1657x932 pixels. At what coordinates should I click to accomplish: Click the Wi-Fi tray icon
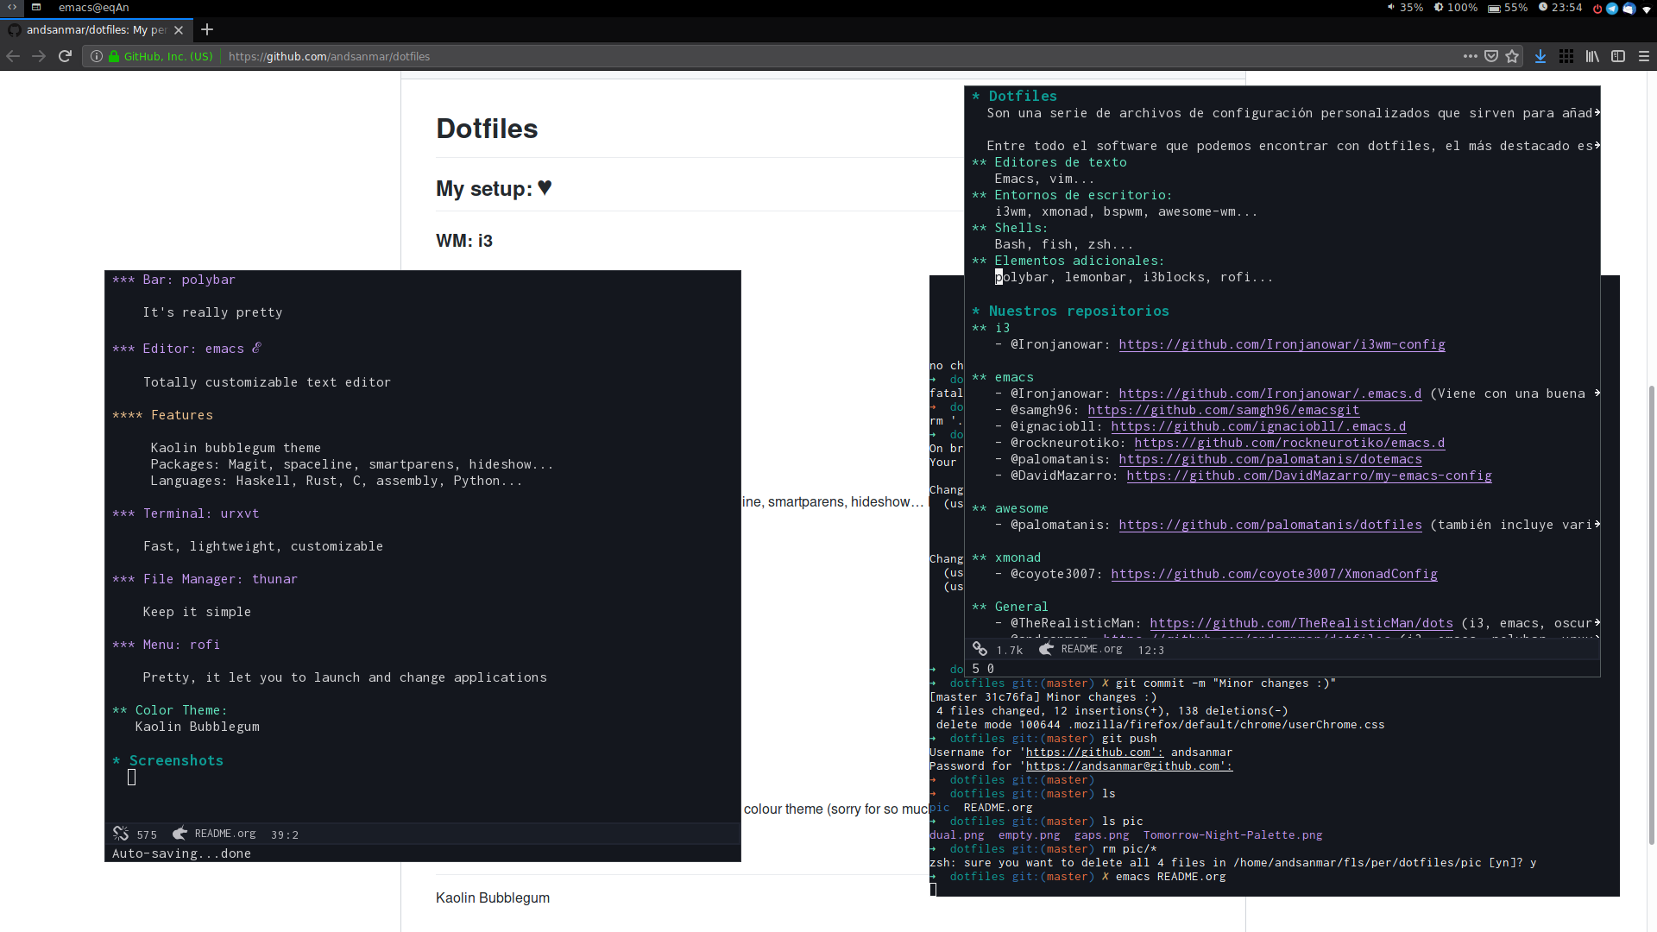click(x=1647, y=9)
